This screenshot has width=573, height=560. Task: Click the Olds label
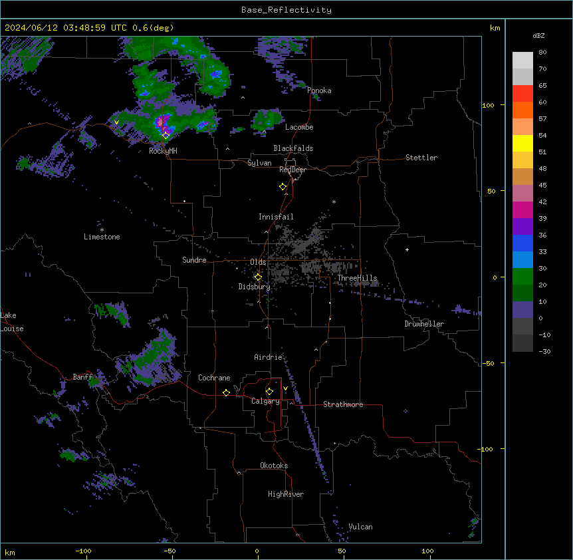[x=258, y=262]
